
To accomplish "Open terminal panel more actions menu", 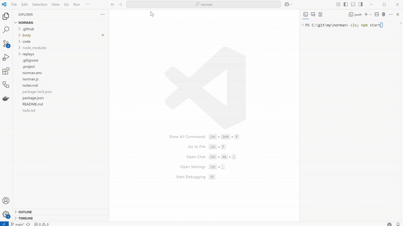I will pos(390,15).
